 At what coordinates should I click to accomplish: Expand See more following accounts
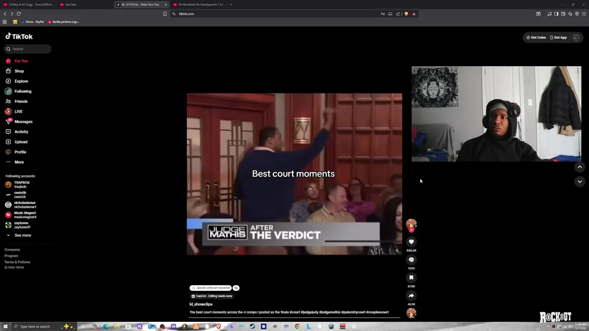pyautogui.click(x=18, y=235)
